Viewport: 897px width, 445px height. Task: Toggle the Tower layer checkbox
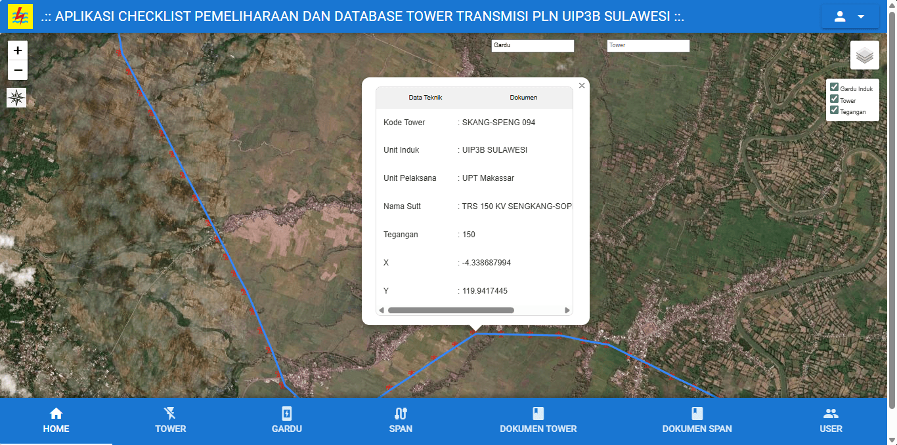834,99
